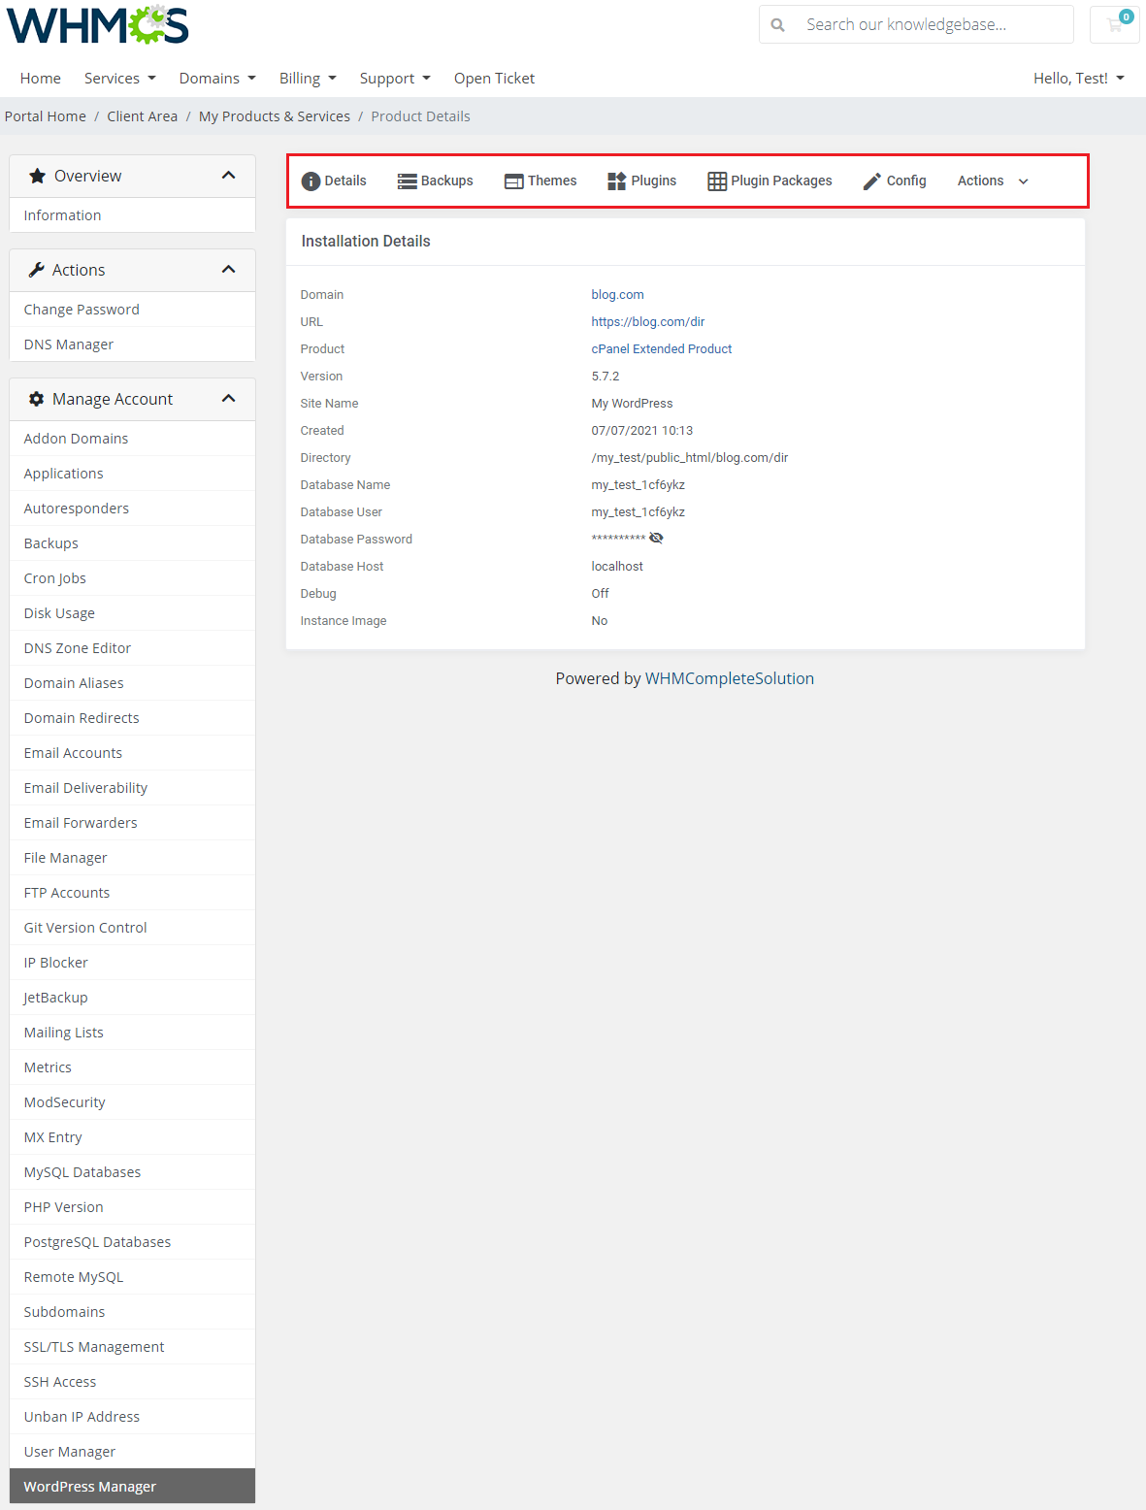Image resolution: width=1146 pixels, height=1510 pixels.
Task: Open Change Password in sidebar
Action: click(132, 310)
